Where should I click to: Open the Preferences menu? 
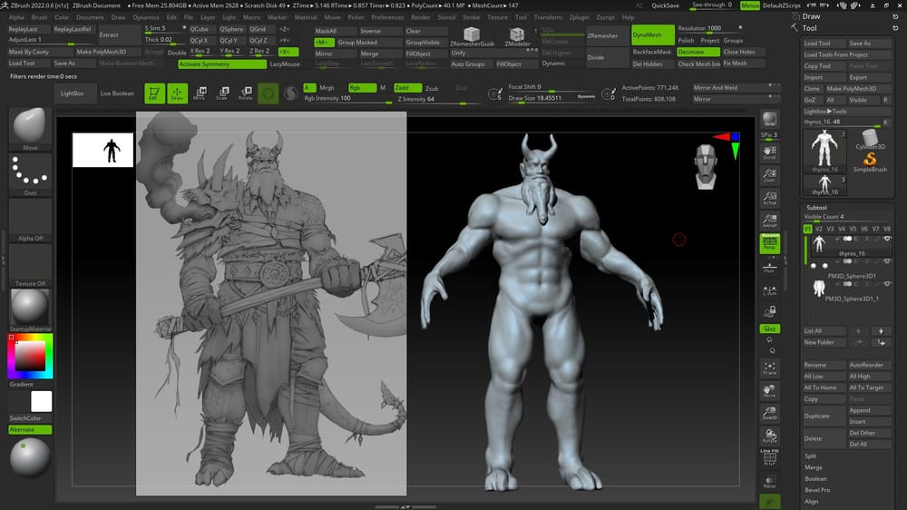[x=387, y=17]
